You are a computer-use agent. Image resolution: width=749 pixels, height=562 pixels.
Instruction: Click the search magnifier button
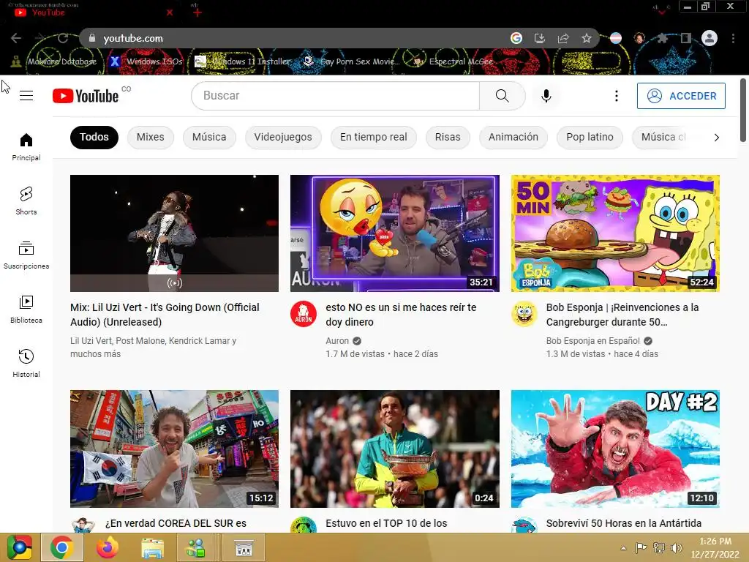pyautogui.click(x=502, y=96)
